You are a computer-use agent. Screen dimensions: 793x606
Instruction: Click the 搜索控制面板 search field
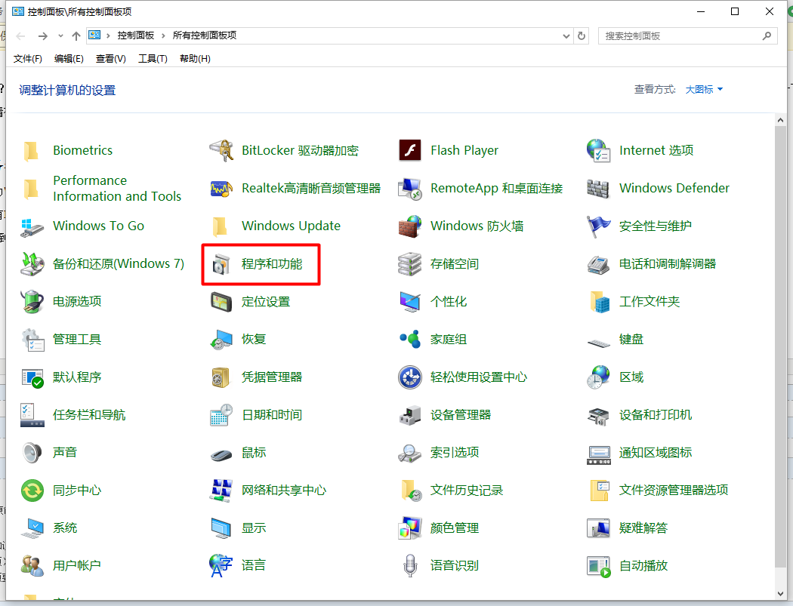tap(688, 36)
